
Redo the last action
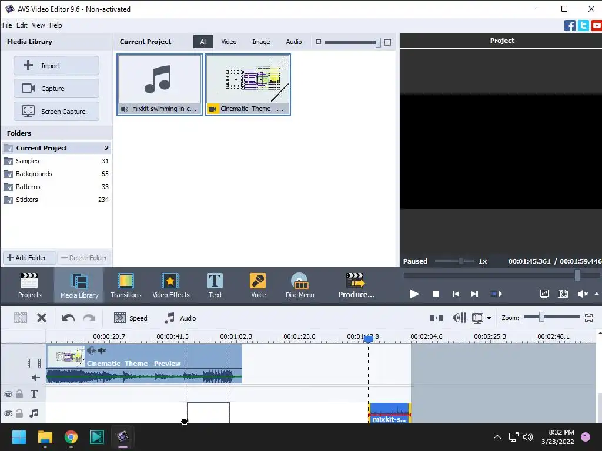(89, 318)
